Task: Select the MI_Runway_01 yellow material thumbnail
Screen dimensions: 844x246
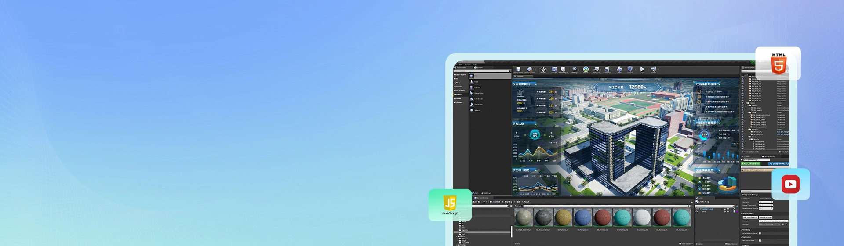Action: [x=563, y=218]
